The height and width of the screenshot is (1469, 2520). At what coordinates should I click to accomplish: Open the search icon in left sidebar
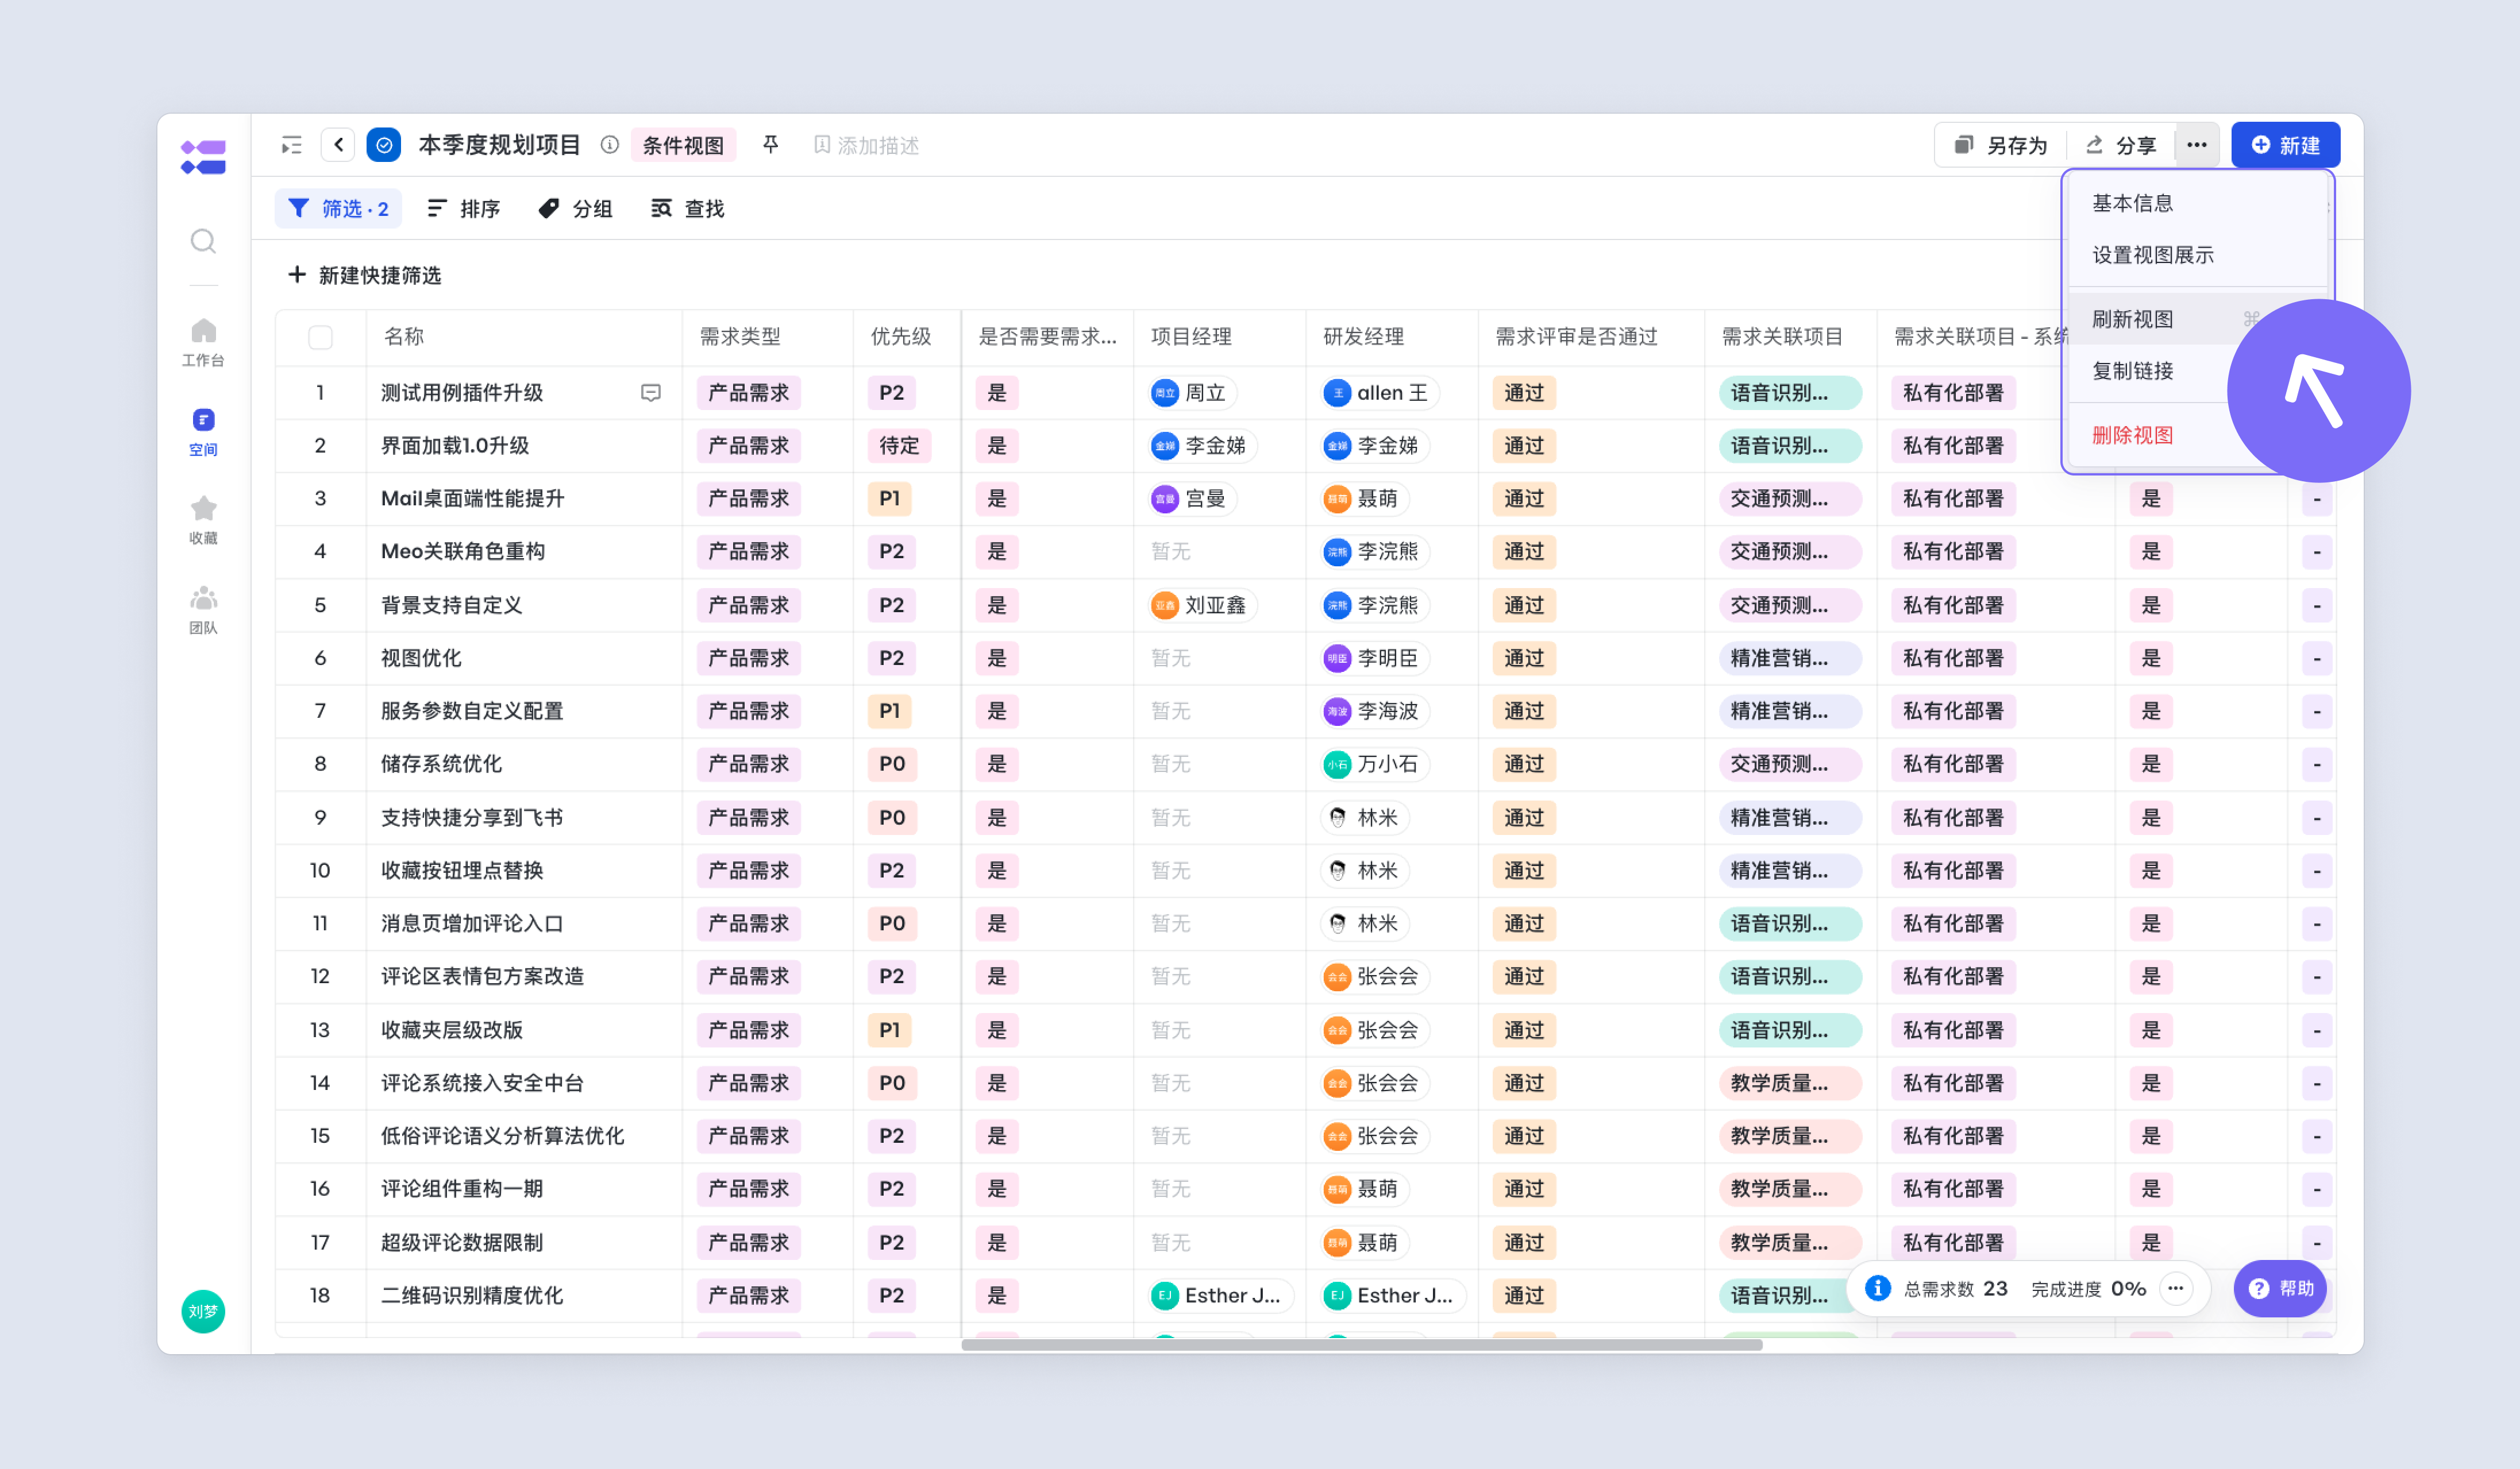203,241
